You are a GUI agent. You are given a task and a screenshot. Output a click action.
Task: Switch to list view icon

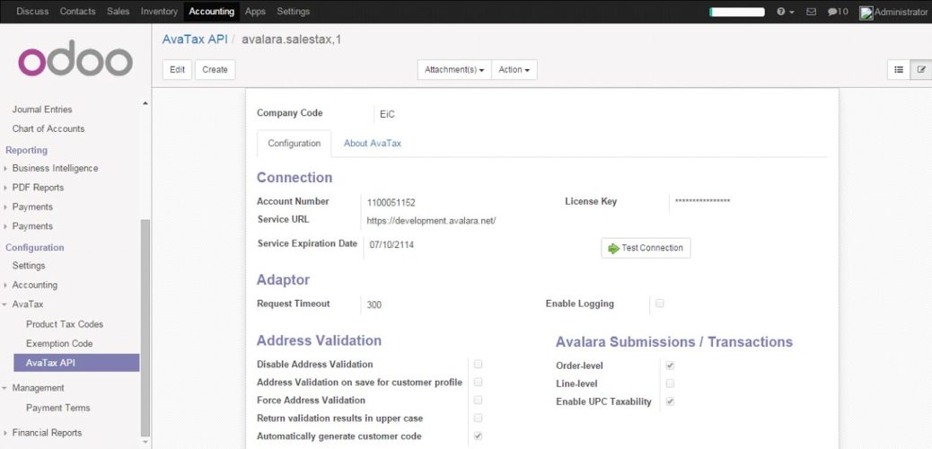[x=898, y=69]
